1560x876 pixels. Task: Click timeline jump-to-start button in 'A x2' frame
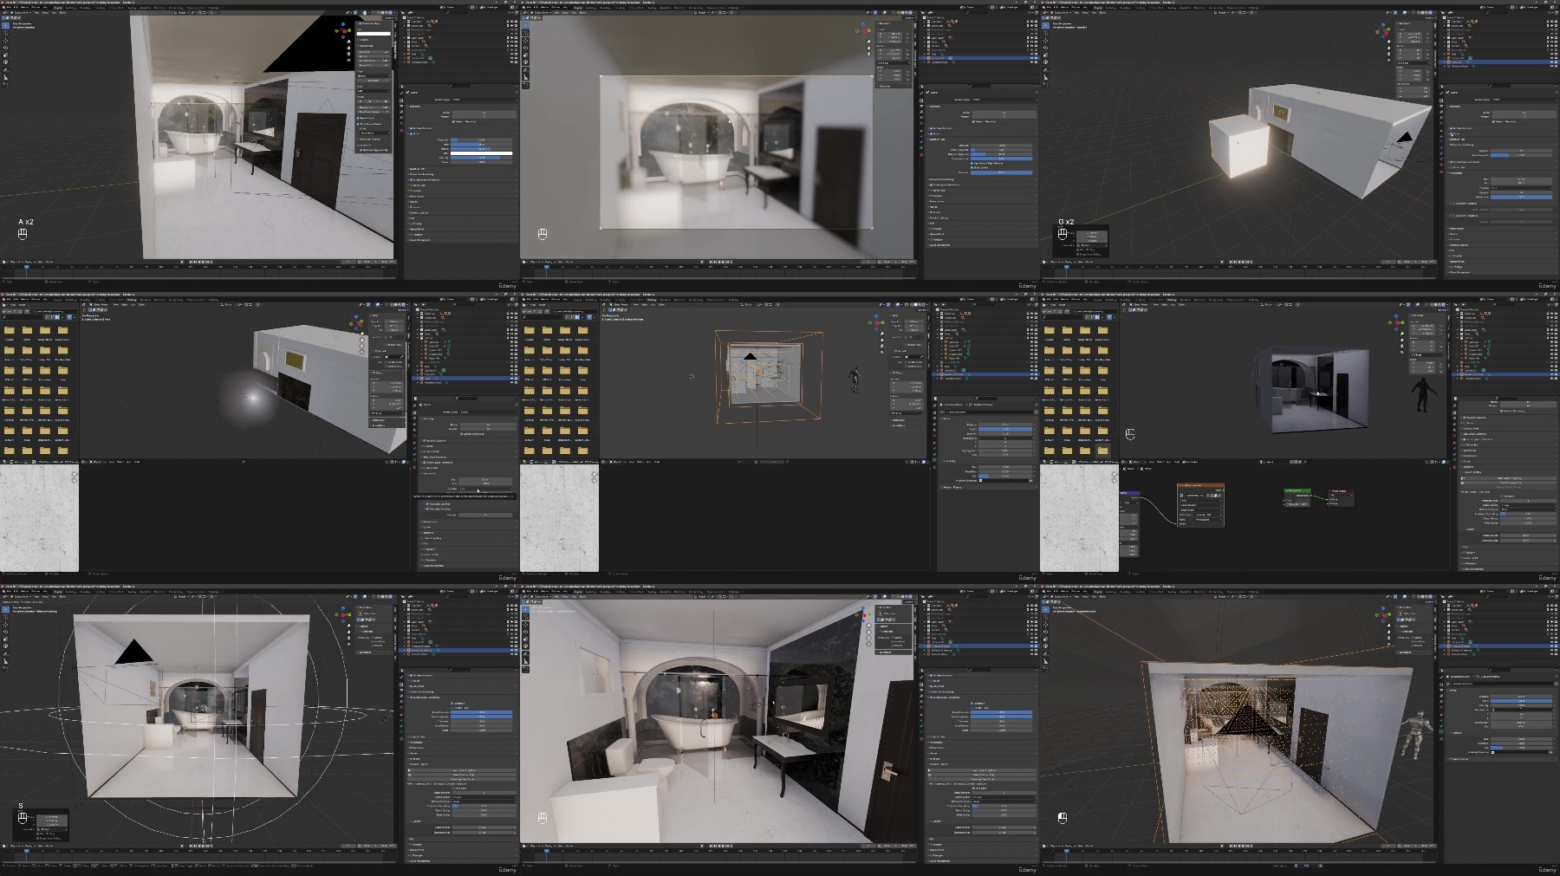click(191, 262)
